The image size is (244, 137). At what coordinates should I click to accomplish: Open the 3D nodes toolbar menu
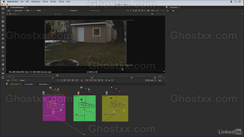[x=3, y=47]
